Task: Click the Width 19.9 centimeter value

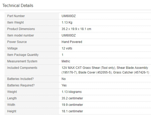Action: point(72,105)
